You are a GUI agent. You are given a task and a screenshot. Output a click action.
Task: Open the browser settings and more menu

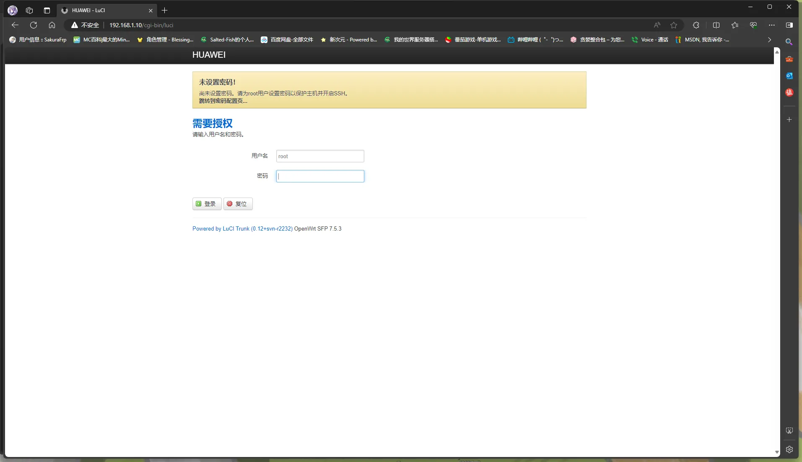(771, 25)
